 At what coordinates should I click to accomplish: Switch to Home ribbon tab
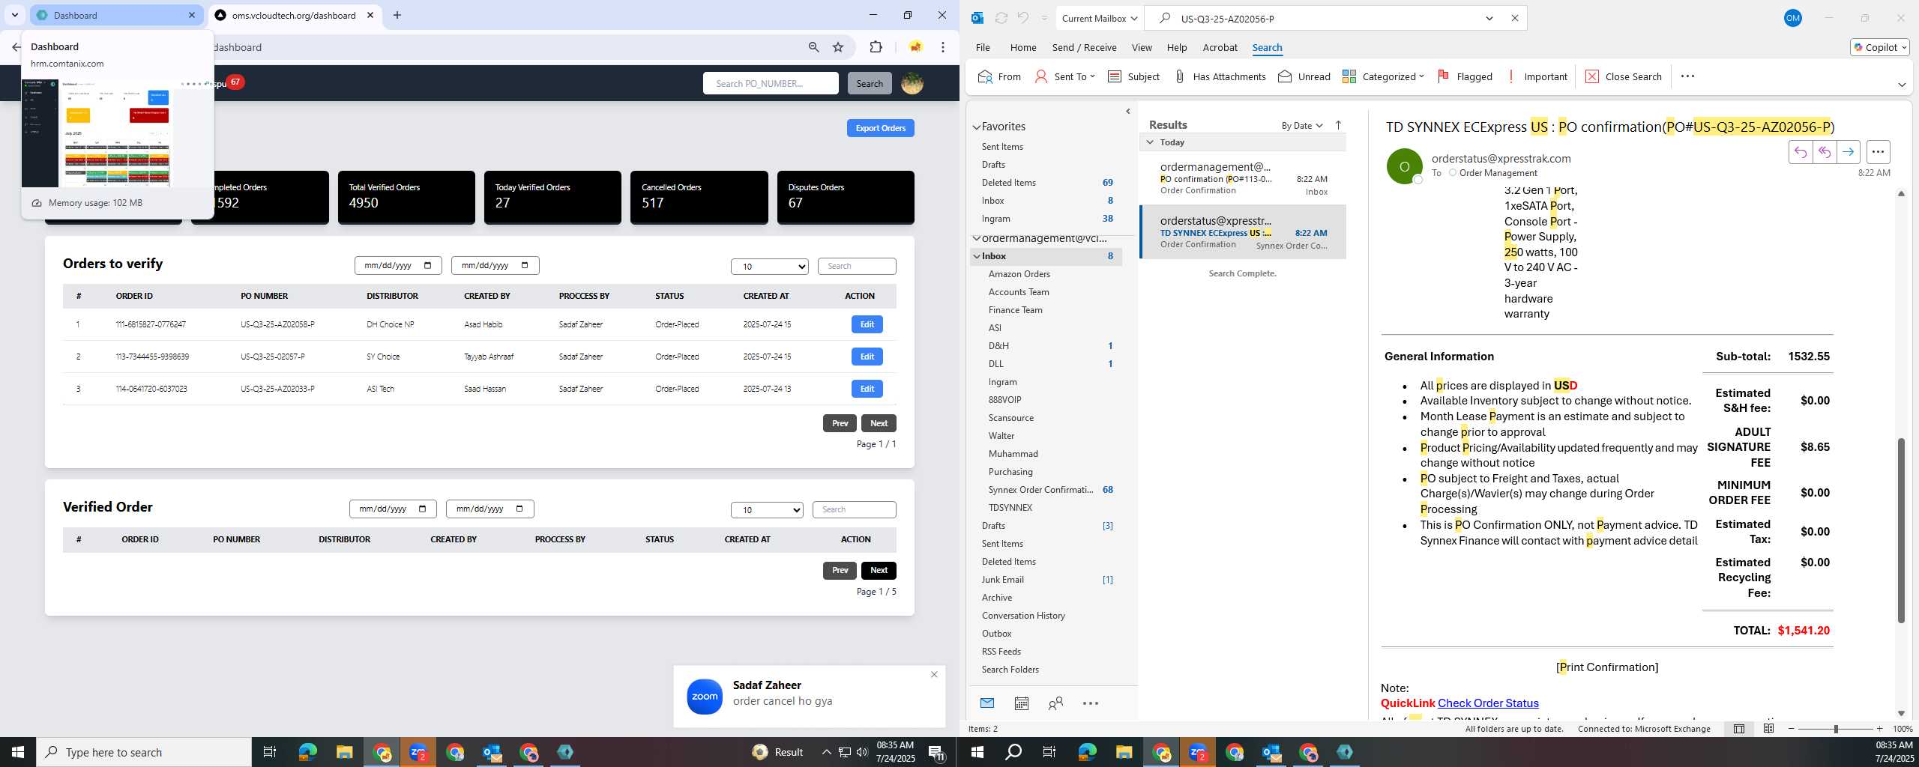point(1023,47)
